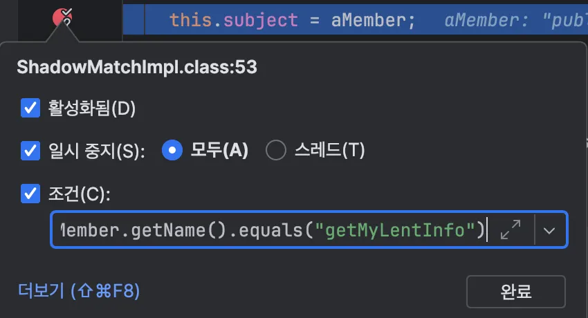The width and height of the screenshot is (588, 318).
Task: Click the ShadowMatchImpl.class:53 popup title
Action: pos(137,67)
